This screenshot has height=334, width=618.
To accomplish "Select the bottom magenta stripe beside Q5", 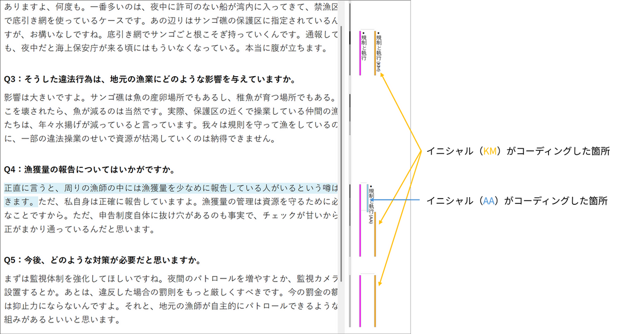I will point(360,301).
